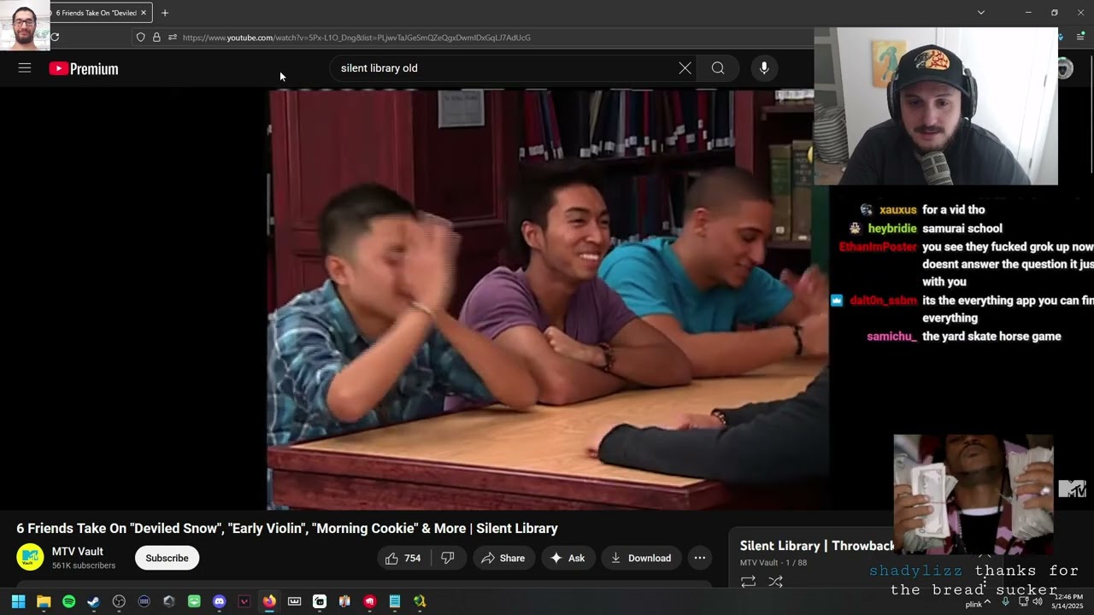This screenshot has height=615, width=1094.
Task: Subscribe to MTV Vault
Action: pos(167,558)
